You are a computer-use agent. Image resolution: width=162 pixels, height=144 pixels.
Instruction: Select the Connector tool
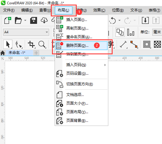(134, 45)
